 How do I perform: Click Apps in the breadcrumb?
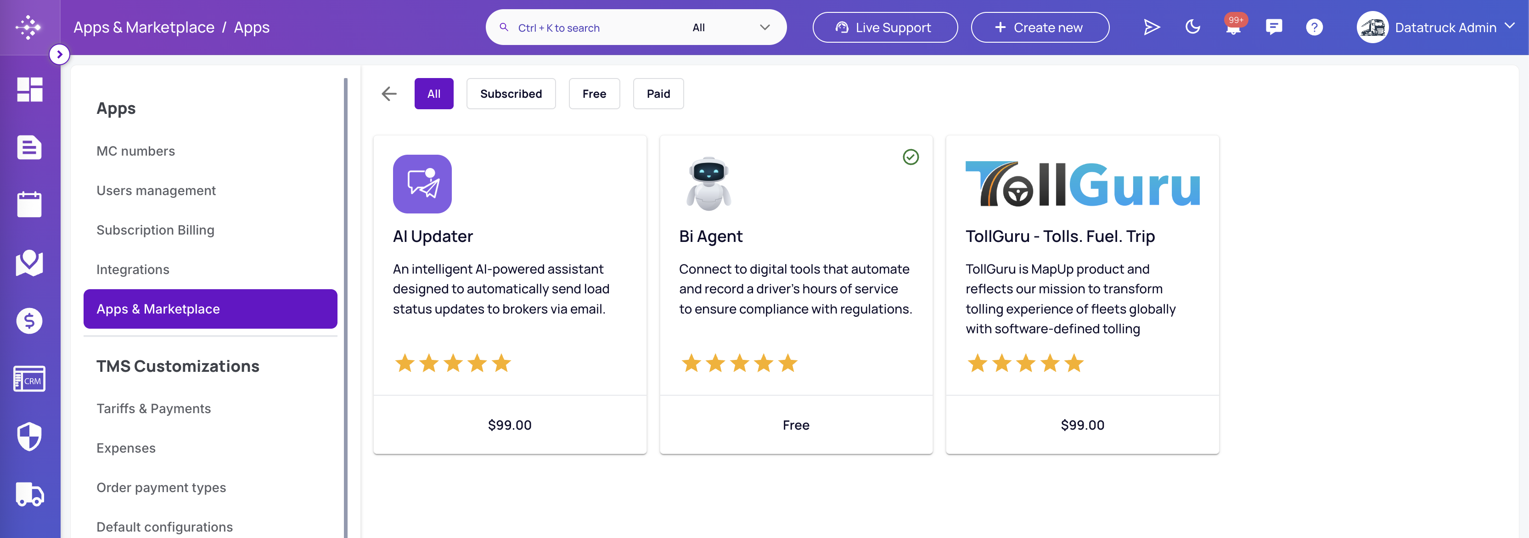[252, 27]
